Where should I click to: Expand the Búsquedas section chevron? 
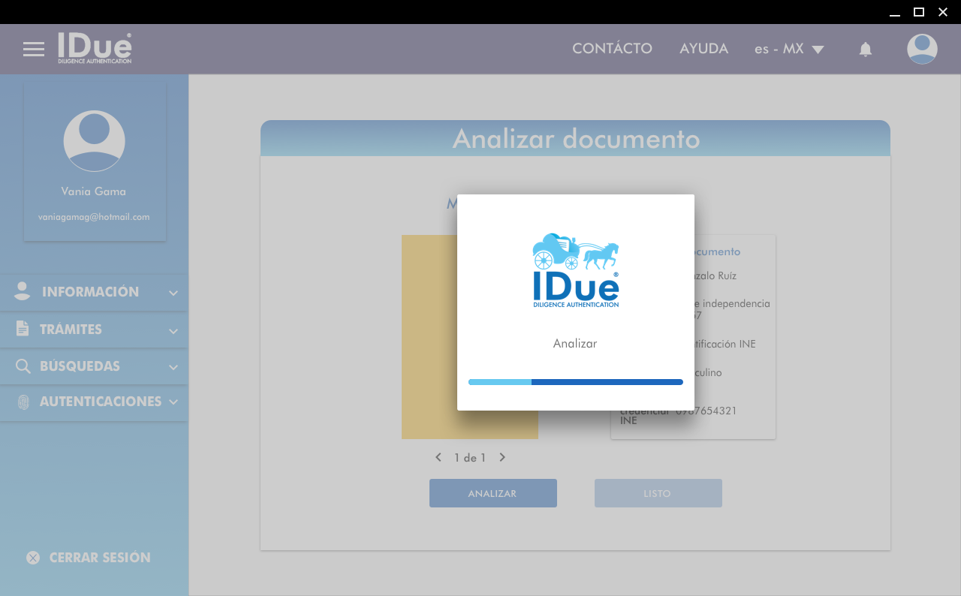tap(173, 368)
